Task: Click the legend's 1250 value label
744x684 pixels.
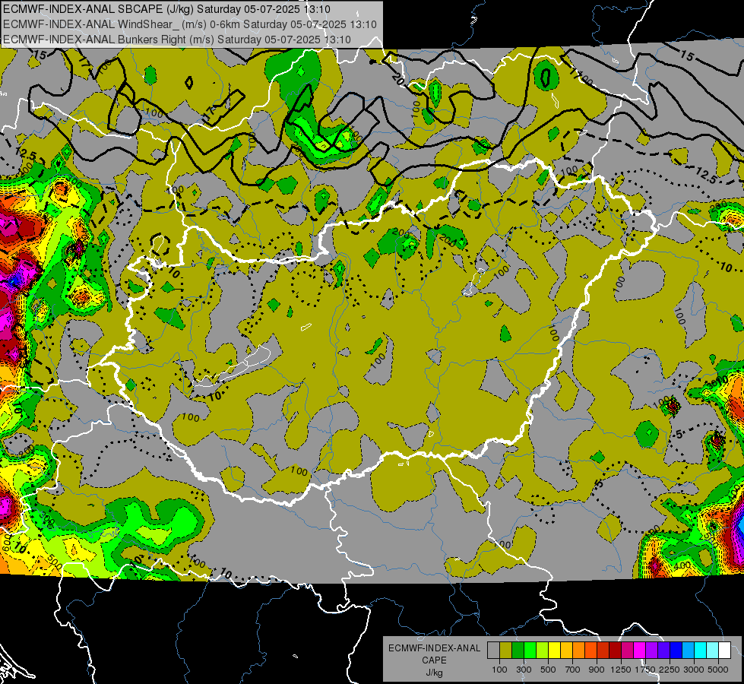Action: (x=621, y=670)
